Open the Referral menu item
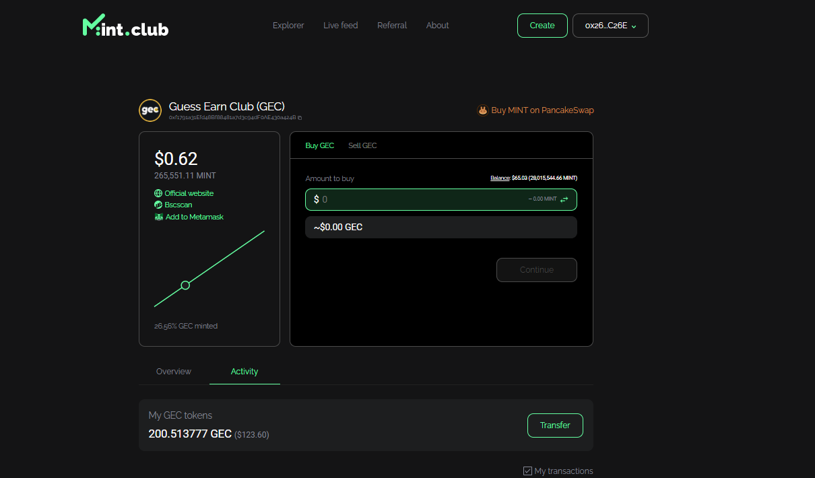The height and width of the screenshot is (478, 815). tap(392, 26)
